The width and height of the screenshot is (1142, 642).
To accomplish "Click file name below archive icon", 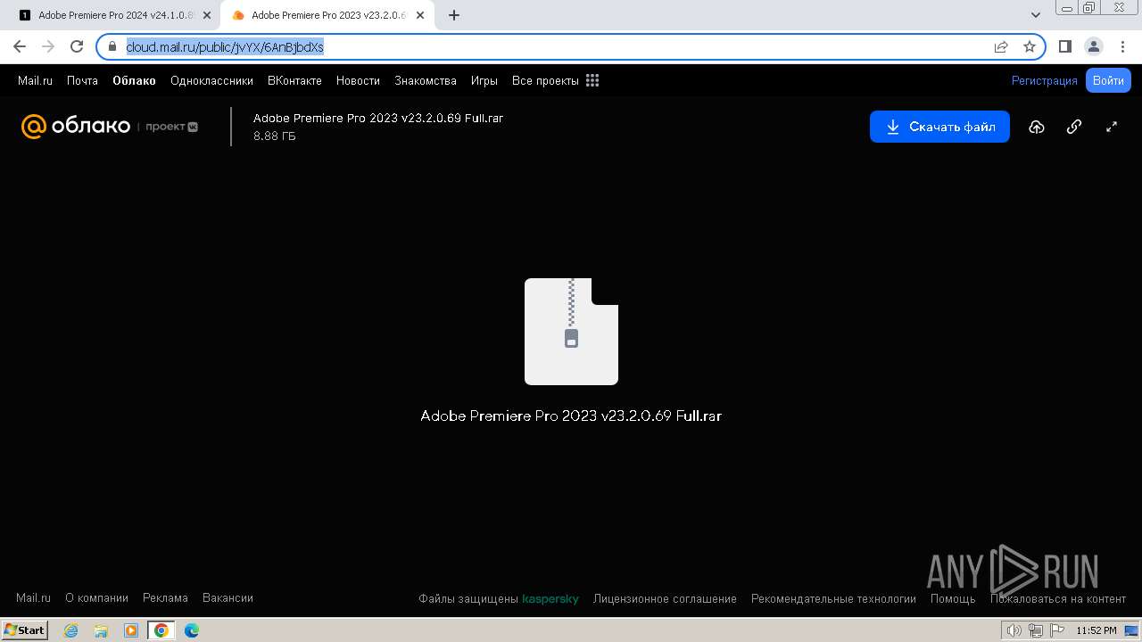I will point(571,416).
